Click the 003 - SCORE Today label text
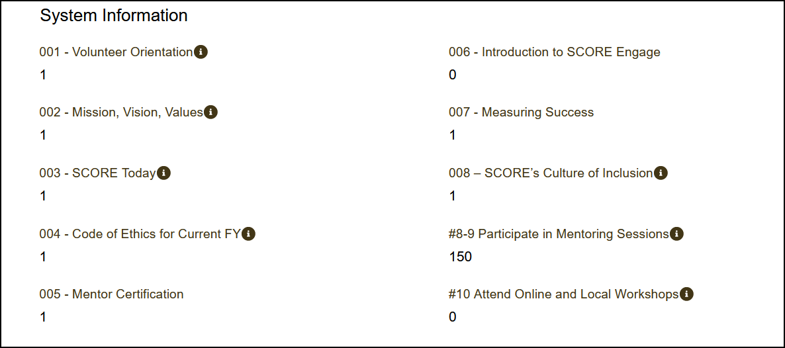785x348 pixels. click(x=97, y=173)
